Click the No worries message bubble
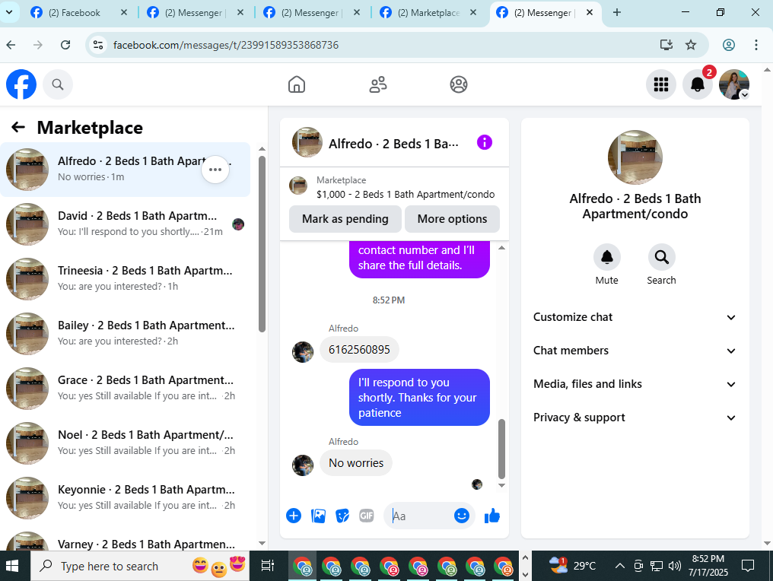Viewport: 773px width, 581px height. (x=356, y=463)
